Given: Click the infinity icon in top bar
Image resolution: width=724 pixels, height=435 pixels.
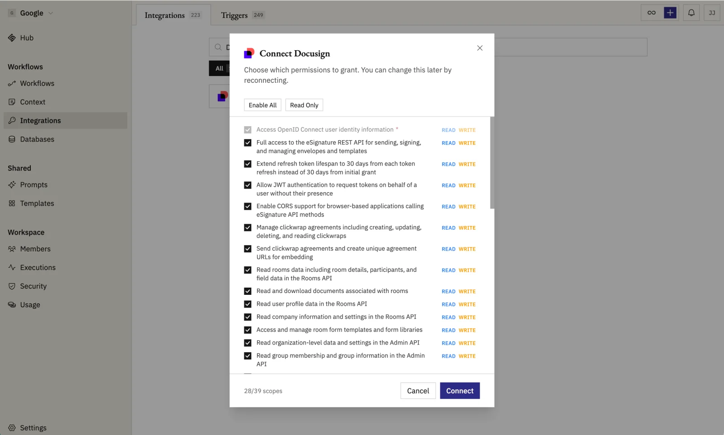Looking at the screenshot, I should (x=652, y=13).
